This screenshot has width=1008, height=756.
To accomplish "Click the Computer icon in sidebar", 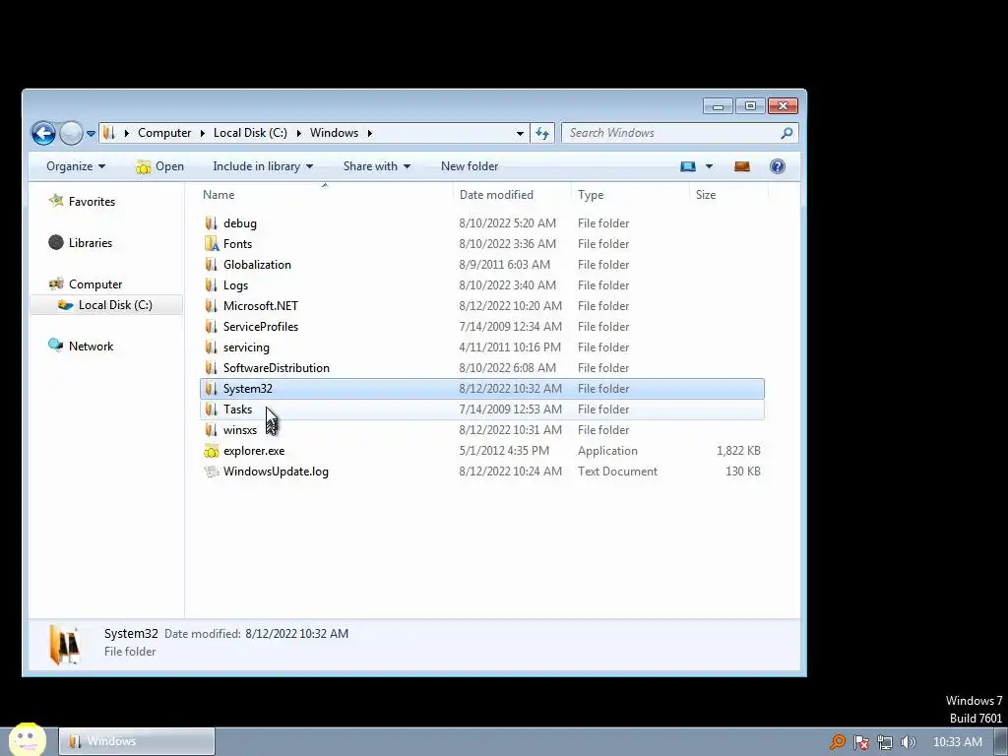I will click(56, 283).
